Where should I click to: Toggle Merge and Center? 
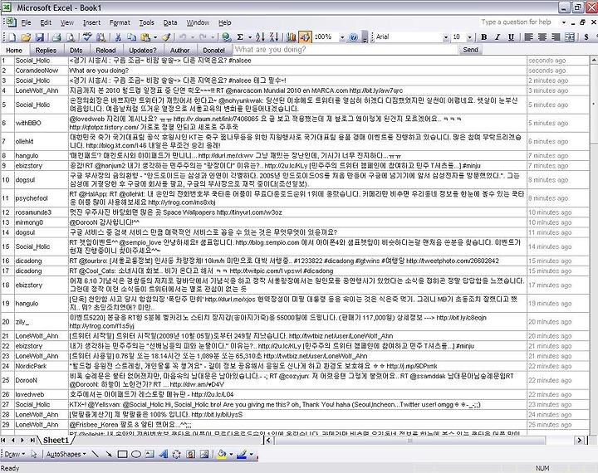coord(570,37)
